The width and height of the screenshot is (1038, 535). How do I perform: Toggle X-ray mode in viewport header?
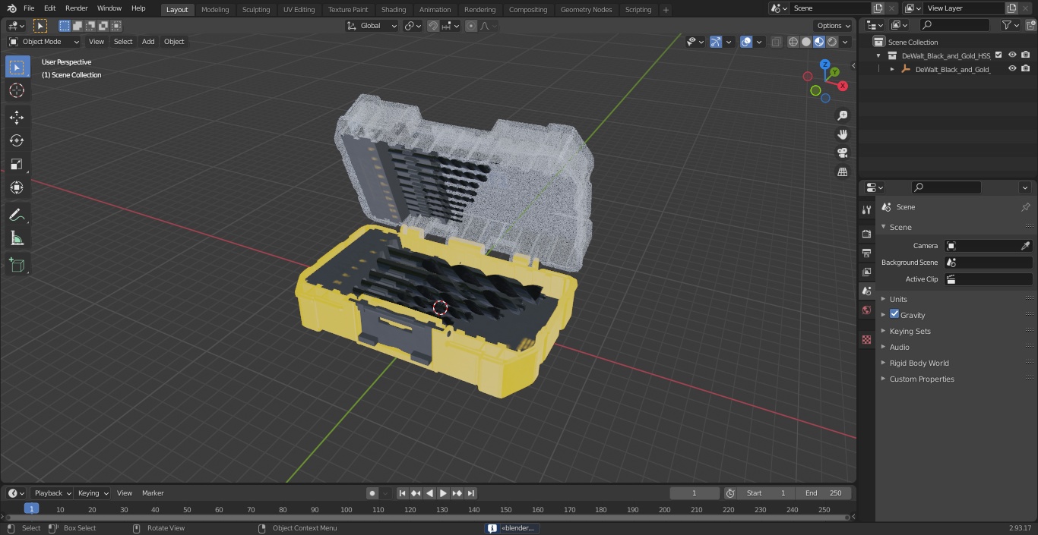(x=776, y=42)
